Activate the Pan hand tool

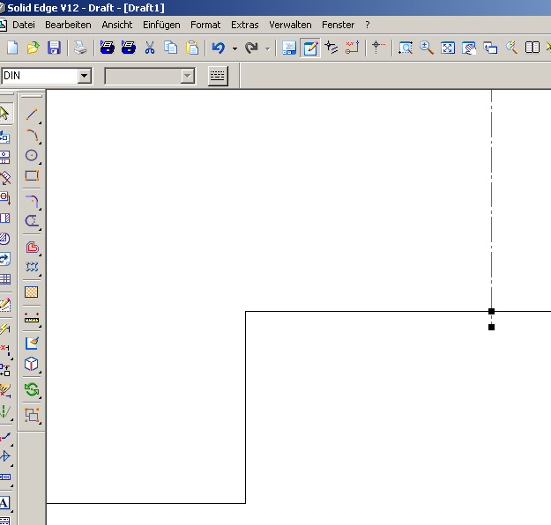click(469, 48)
